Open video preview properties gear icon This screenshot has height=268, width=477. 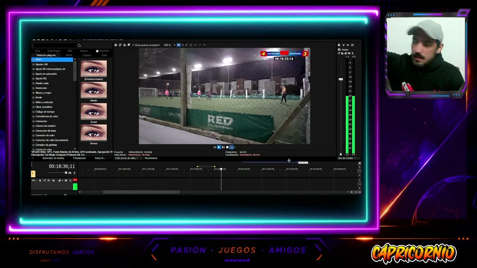116,45
